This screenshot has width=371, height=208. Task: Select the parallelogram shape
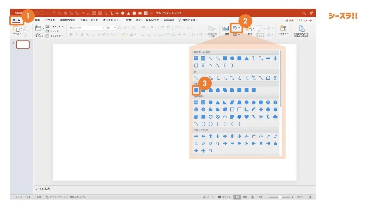[x=232, y=102]
